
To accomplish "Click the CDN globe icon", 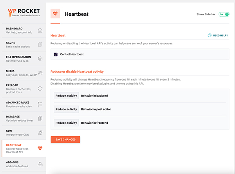I will tap(40, 133).
